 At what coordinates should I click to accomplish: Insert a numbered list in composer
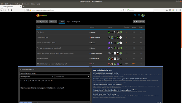pos(46,81)
